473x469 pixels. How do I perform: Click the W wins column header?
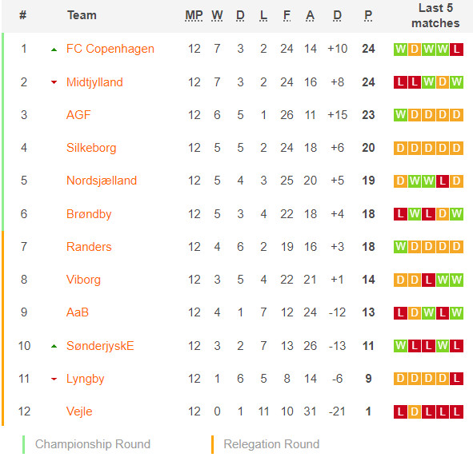217,15
